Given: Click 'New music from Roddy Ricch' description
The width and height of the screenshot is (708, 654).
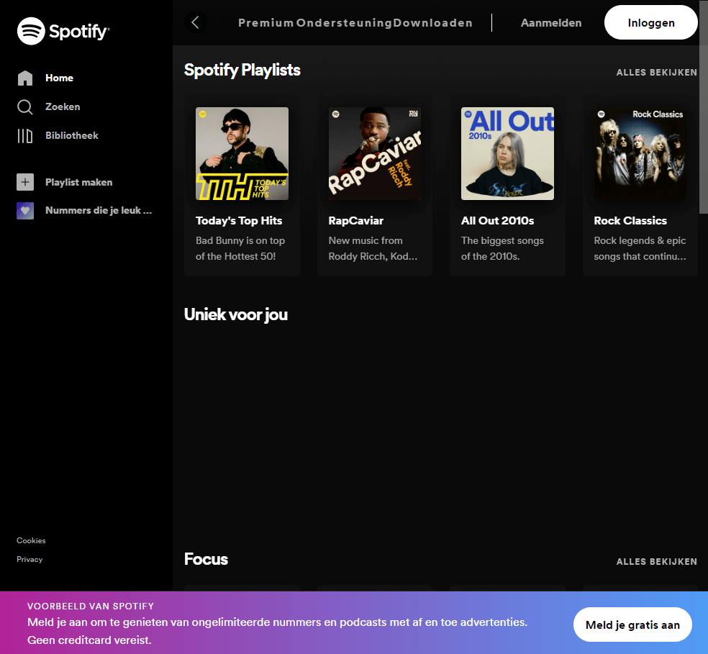Looking at the screenshot, I should [373, 248].
